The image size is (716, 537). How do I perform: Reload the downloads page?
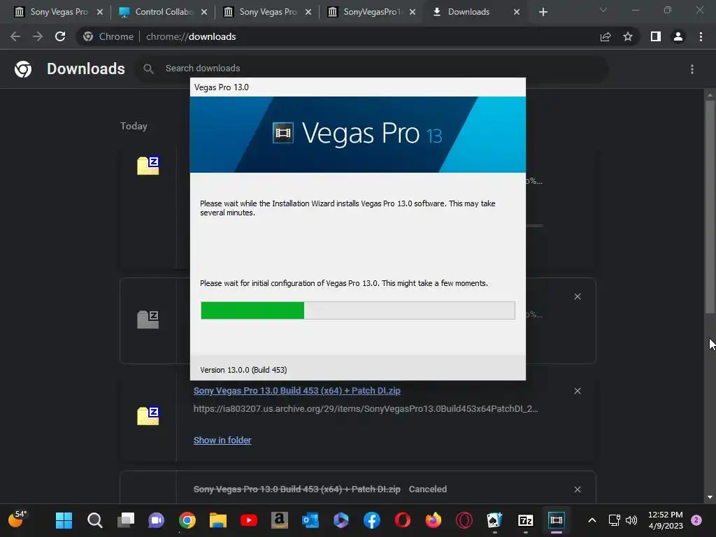60,36
